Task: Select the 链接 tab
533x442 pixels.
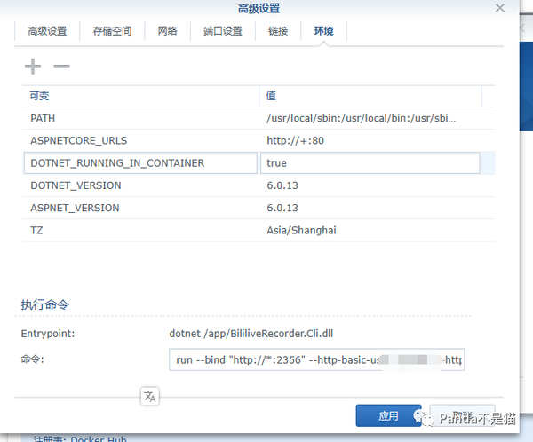Action: (278, 31)
